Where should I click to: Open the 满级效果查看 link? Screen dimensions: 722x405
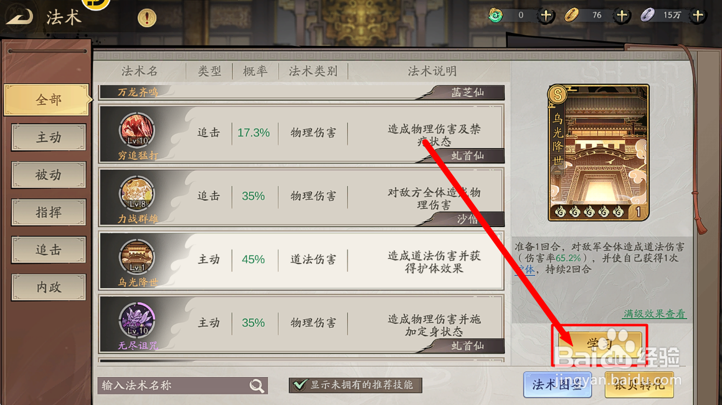[x=654, y=314]
